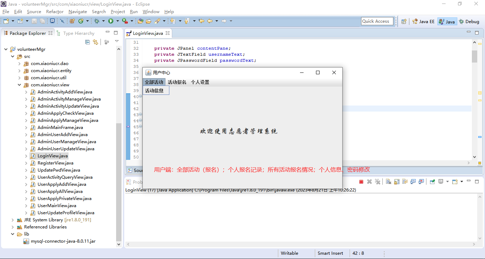Image resolution: width=485 pixels, height=259 pixels.
Task: Click the Next Annotation toolbar icon
Action: pyautogui.click(x=173, y=21)
